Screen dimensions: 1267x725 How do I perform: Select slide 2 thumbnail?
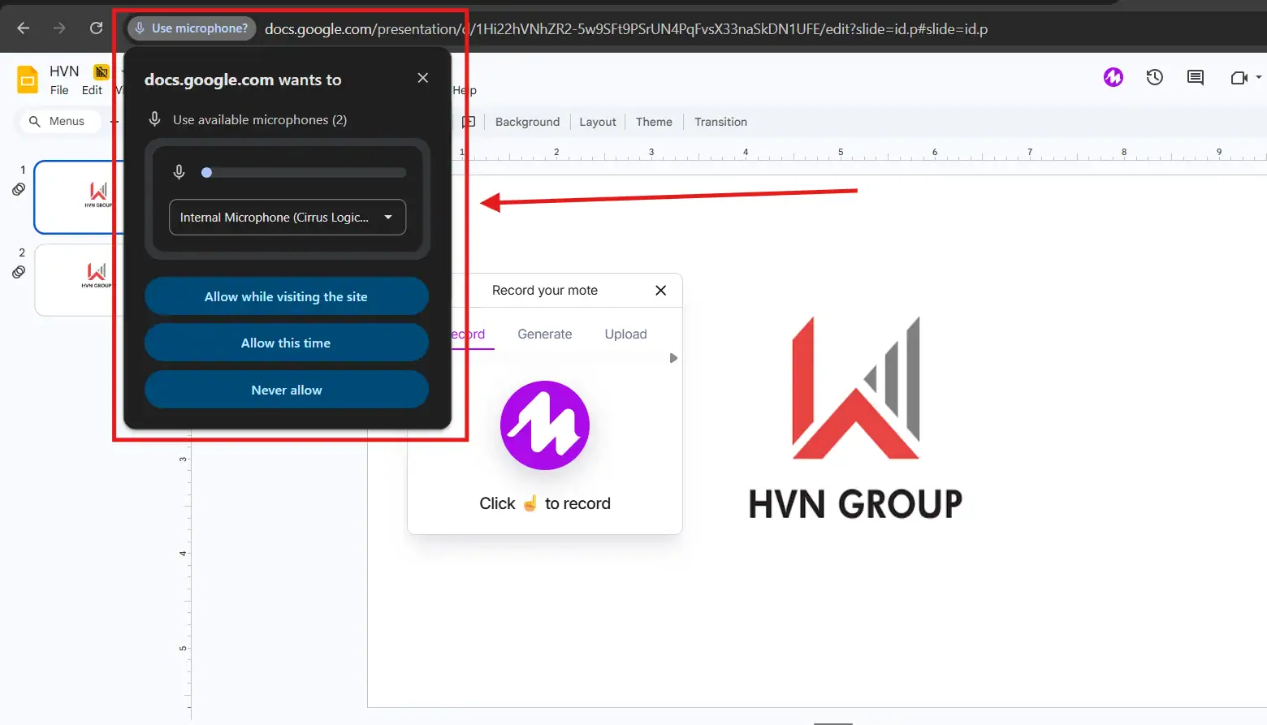click(x=79, y=280)
